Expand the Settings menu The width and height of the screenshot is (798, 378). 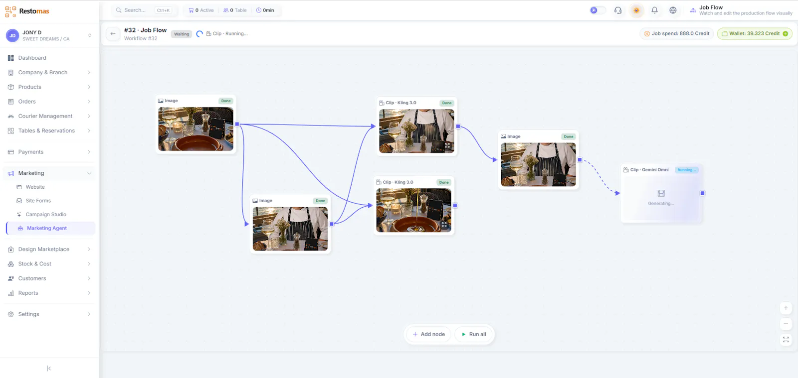tap(49, 314)
